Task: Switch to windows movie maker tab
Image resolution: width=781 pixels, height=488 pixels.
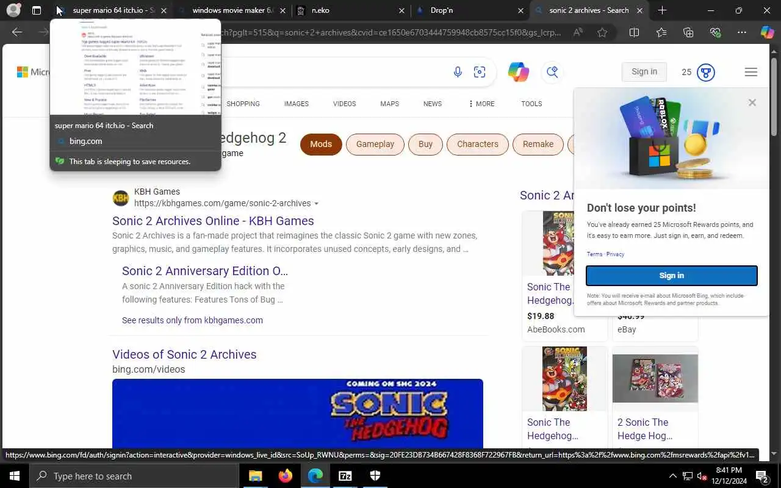Action: (x=233, y=10)
